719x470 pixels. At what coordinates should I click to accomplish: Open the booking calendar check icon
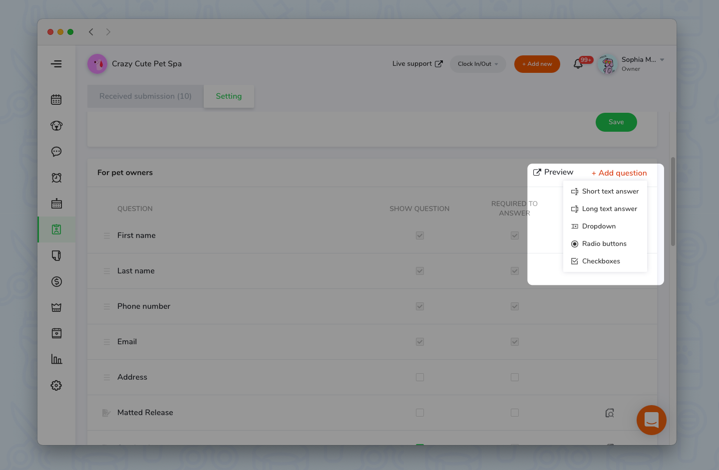point(56,333)
